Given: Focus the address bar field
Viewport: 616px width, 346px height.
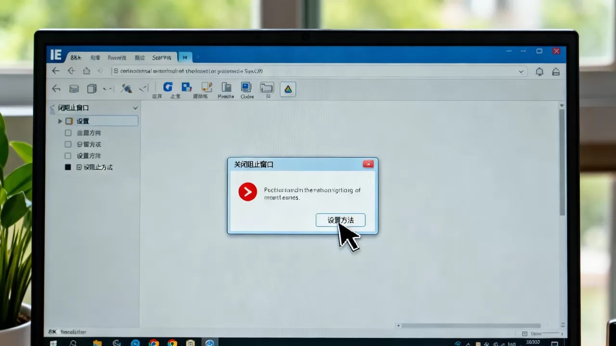Looking at the screenshot, I should (319, 71).
